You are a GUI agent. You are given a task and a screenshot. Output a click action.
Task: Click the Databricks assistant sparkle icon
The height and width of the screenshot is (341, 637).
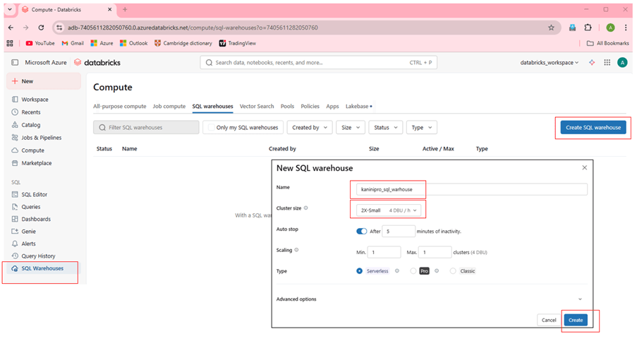point(592,62)
